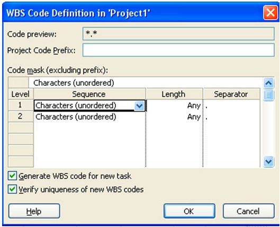Click the Code preview field
The image size is (280, 227).
[x=178, y=33]
